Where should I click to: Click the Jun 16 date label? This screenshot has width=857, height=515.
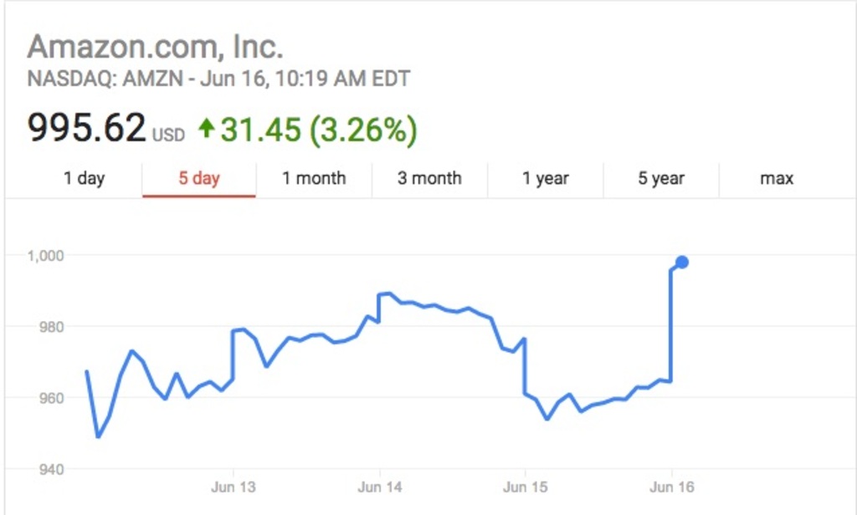pyautogui.click(x=672, y=487)
